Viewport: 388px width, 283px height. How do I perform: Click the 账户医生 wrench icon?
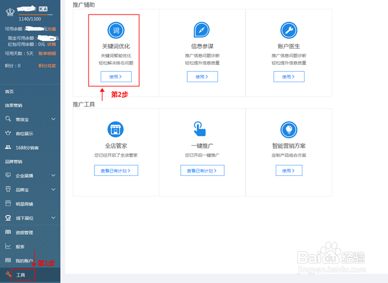click(x=288, y=31)
